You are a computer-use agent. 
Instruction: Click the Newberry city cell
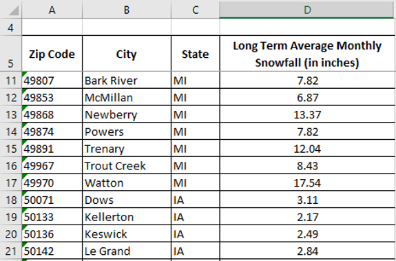pos(127,114)
